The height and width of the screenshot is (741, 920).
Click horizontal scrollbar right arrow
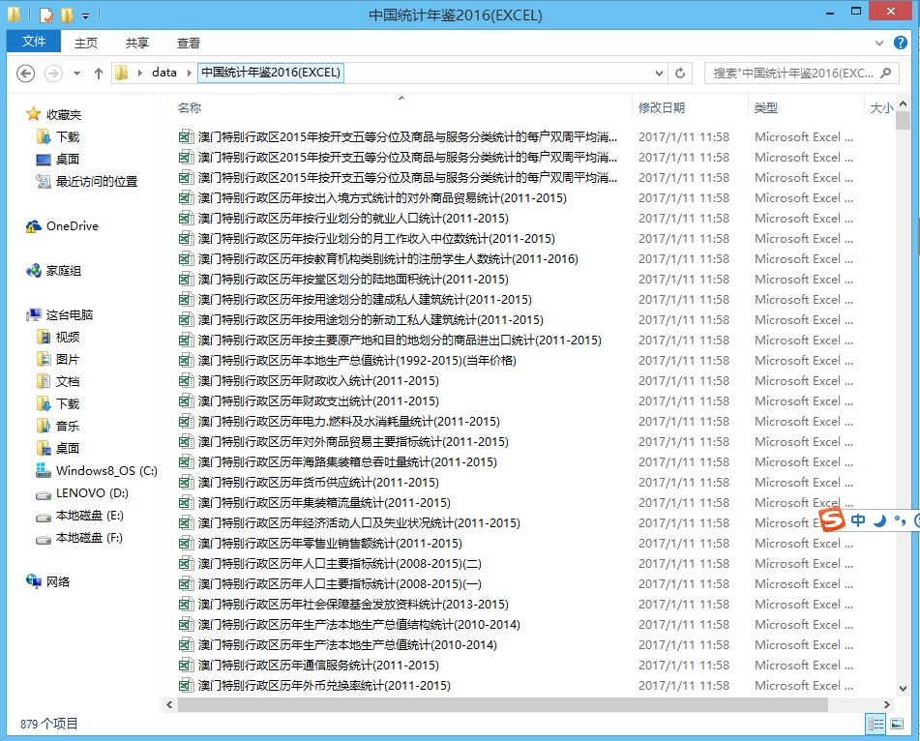pos(886,704)
